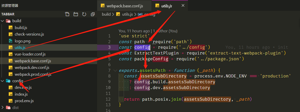The width and height of the screenshot is (300, 112).
Task: Click inline blame 'You, 11 hours ago • init'
Action: [x=256, y=47]
